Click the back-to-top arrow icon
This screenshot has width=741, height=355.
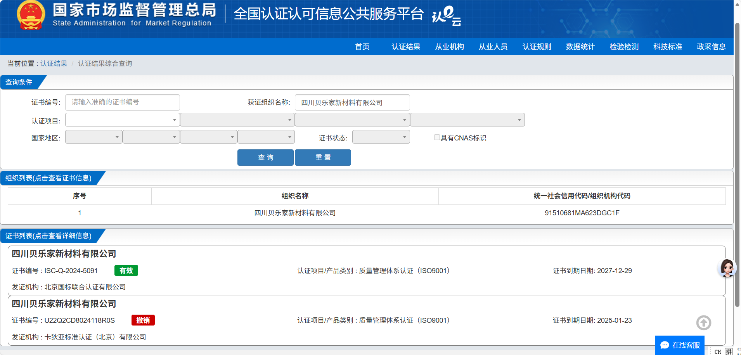703,323
